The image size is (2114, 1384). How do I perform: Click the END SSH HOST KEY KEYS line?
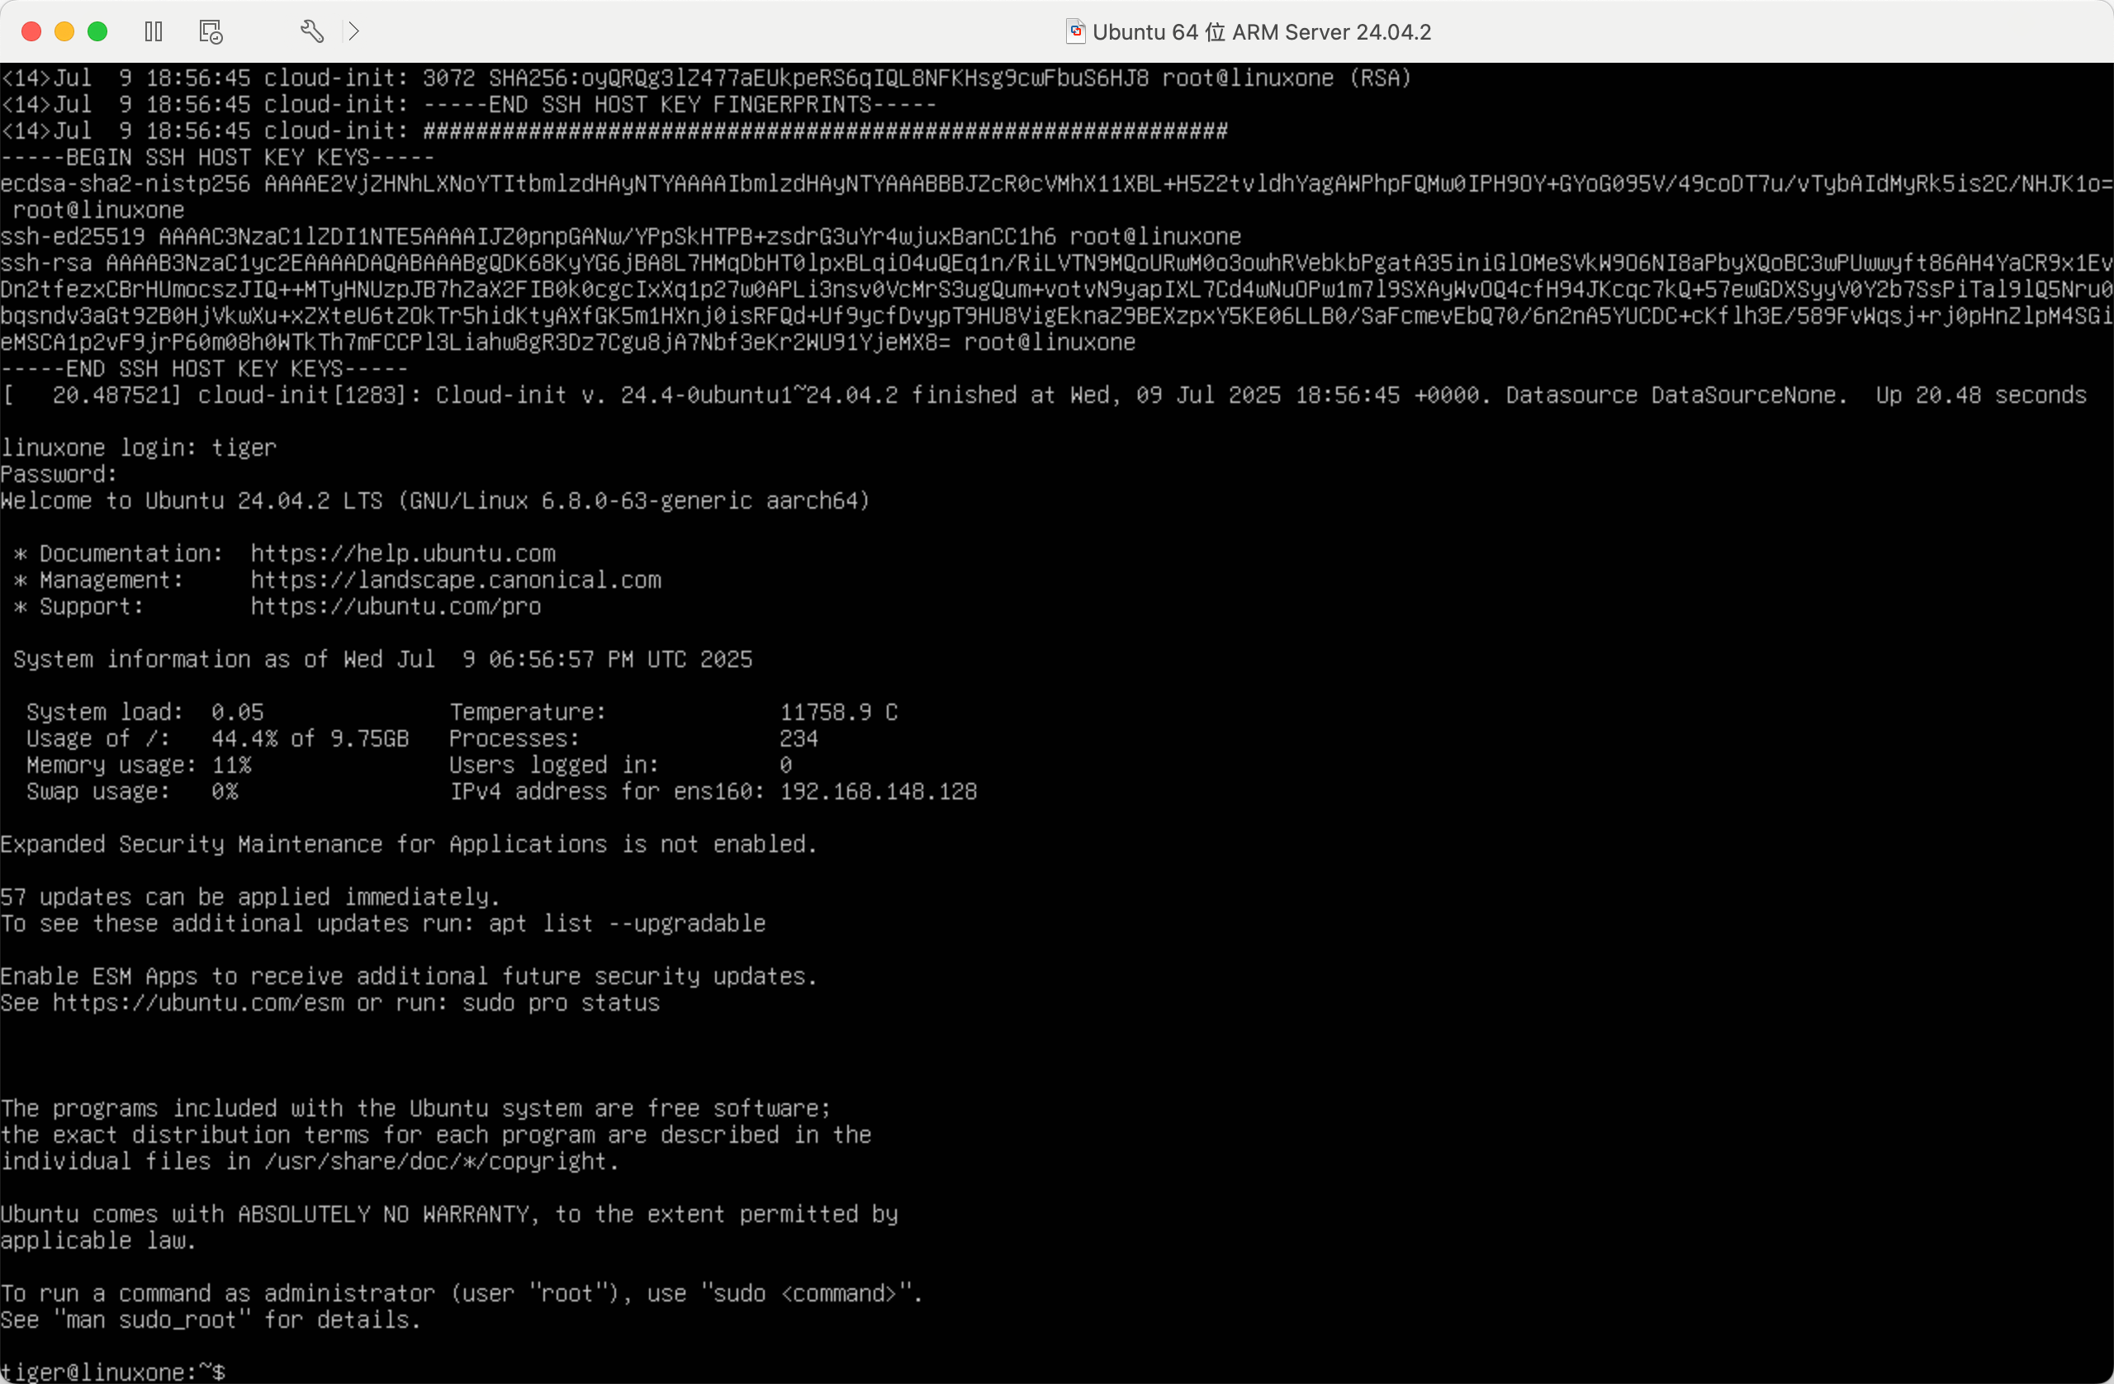204,368
